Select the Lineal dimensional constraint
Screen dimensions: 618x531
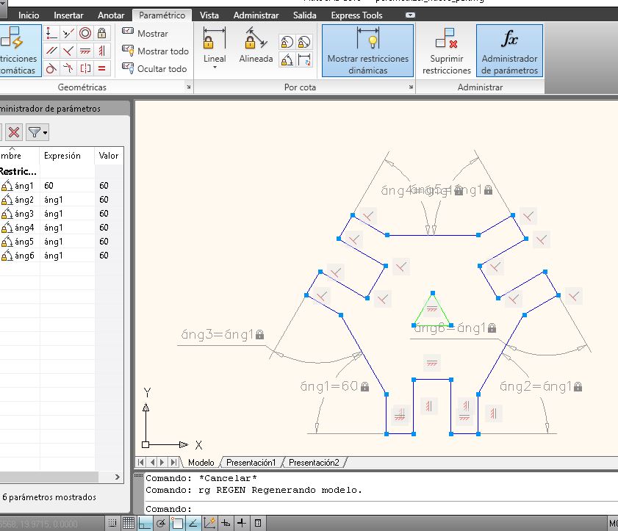click(x=215, y=44)
